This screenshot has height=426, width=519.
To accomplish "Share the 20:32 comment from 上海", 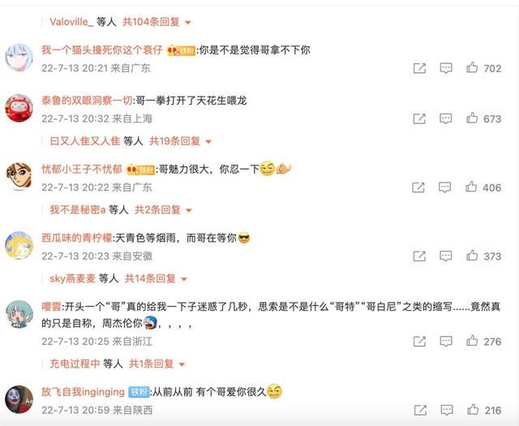I will coord(419,118).
